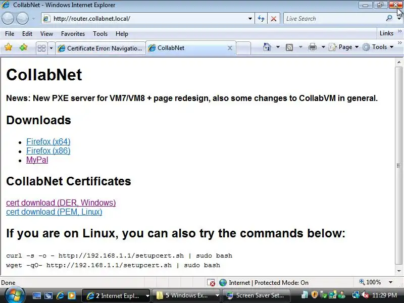Open Quick Tabs thumbnail view
Image resolution: width=404 pixels, height=303 pixels.
click(41, 48)
